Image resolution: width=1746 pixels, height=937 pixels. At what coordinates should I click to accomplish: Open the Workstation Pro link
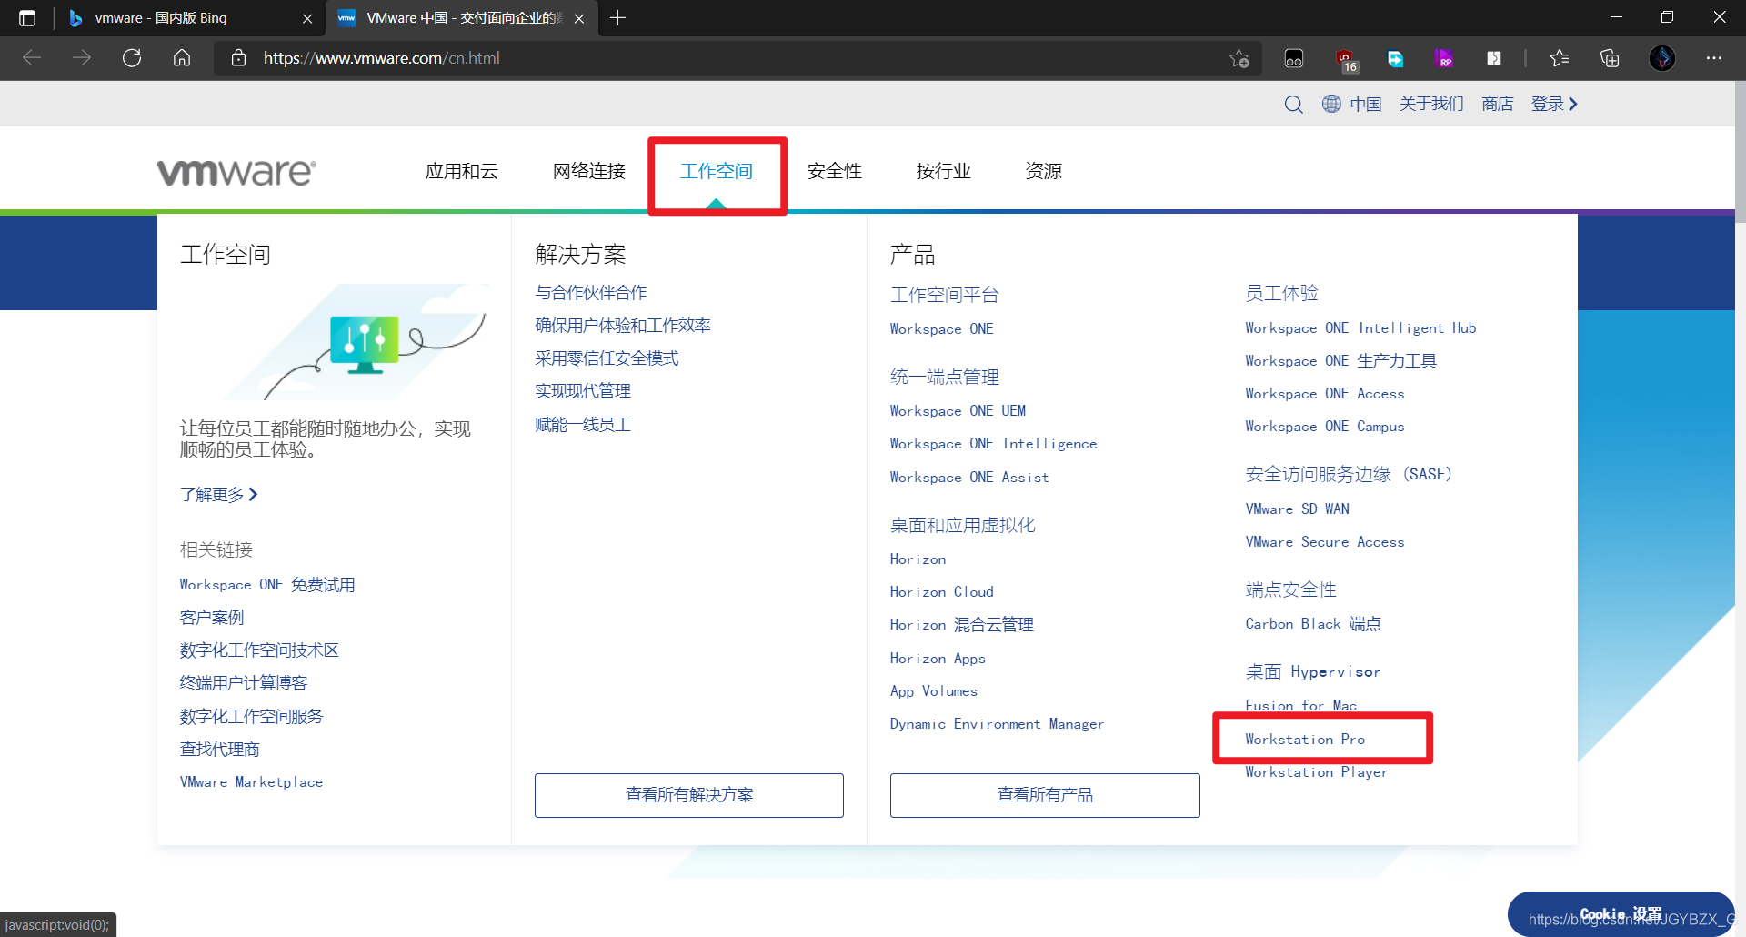1305,739
